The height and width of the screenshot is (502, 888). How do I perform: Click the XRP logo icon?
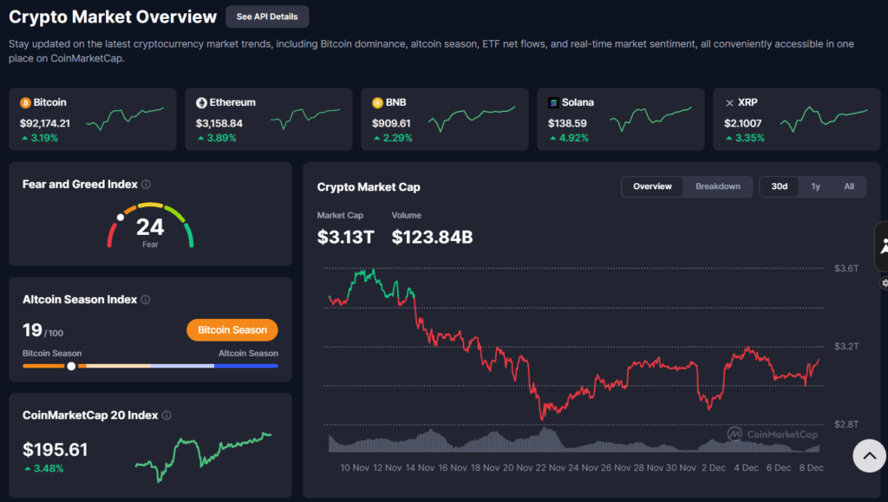729,102
